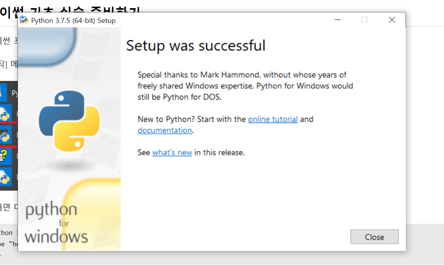The height and width of the screenshot is (265, 444).
Task: Open the IDLE icon above the red line
Action: click(x=5, y=114)
